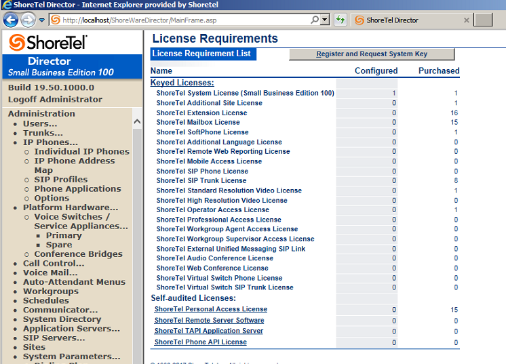Click the Purchased column header

[x=439, y=71]
